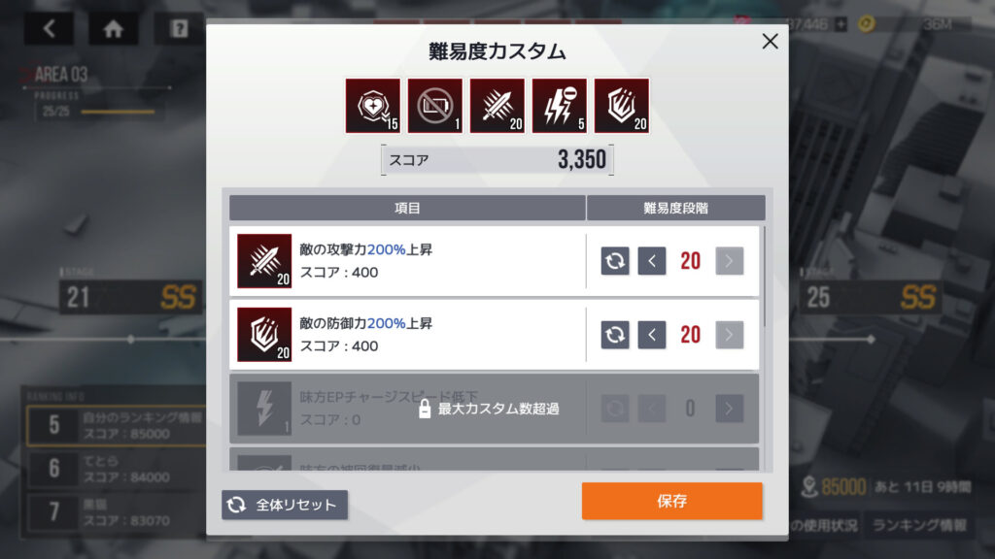Click the lightning minus modifier icon level 5

pos(560,106)
